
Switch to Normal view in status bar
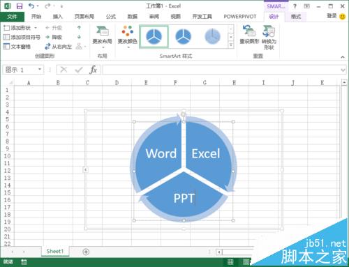pyautogui.click(x=230, y=262)
